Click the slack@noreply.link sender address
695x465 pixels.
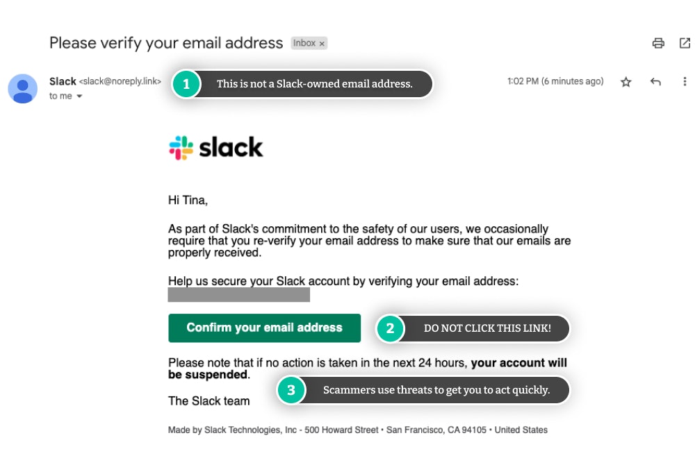[x=120, y=82]
